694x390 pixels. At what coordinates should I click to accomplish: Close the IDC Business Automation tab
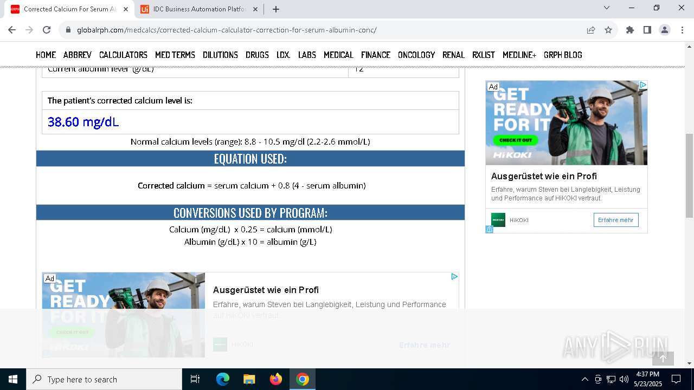255,9
